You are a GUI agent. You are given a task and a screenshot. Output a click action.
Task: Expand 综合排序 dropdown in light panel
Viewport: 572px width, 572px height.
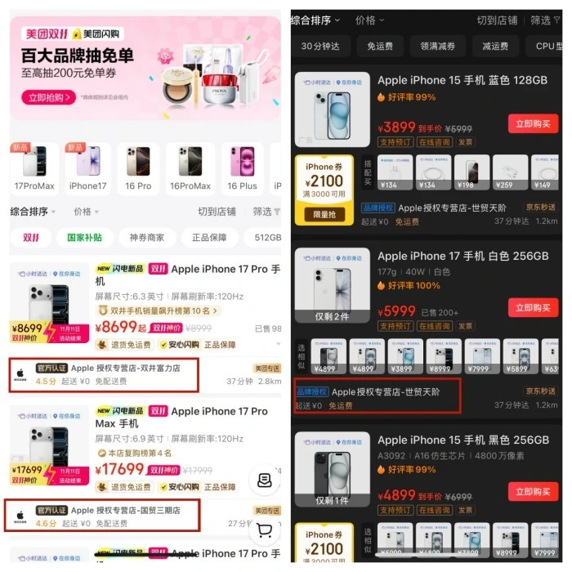tap(33, 212)
